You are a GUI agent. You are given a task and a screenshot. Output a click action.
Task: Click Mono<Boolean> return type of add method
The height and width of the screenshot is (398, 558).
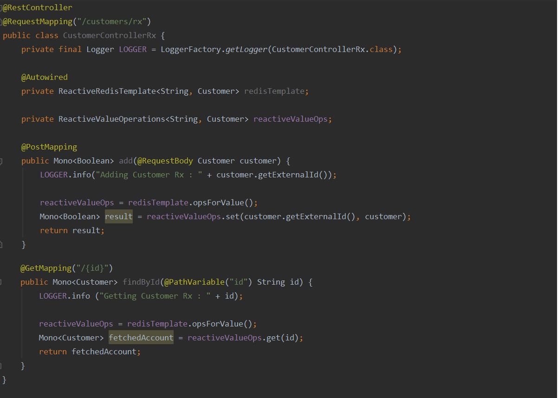[84, 161]
